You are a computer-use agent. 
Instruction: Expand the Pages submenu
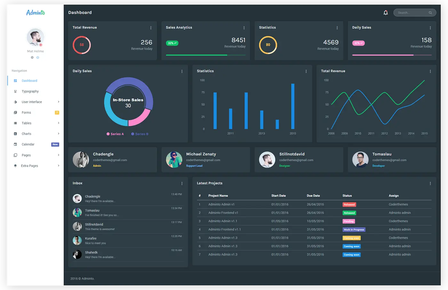[59, 155]
